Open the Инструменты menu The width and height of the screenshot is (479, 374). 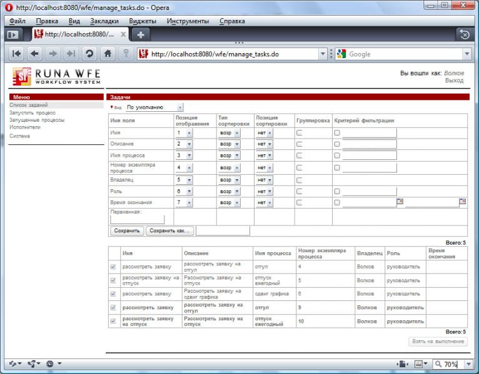[188, 21]
